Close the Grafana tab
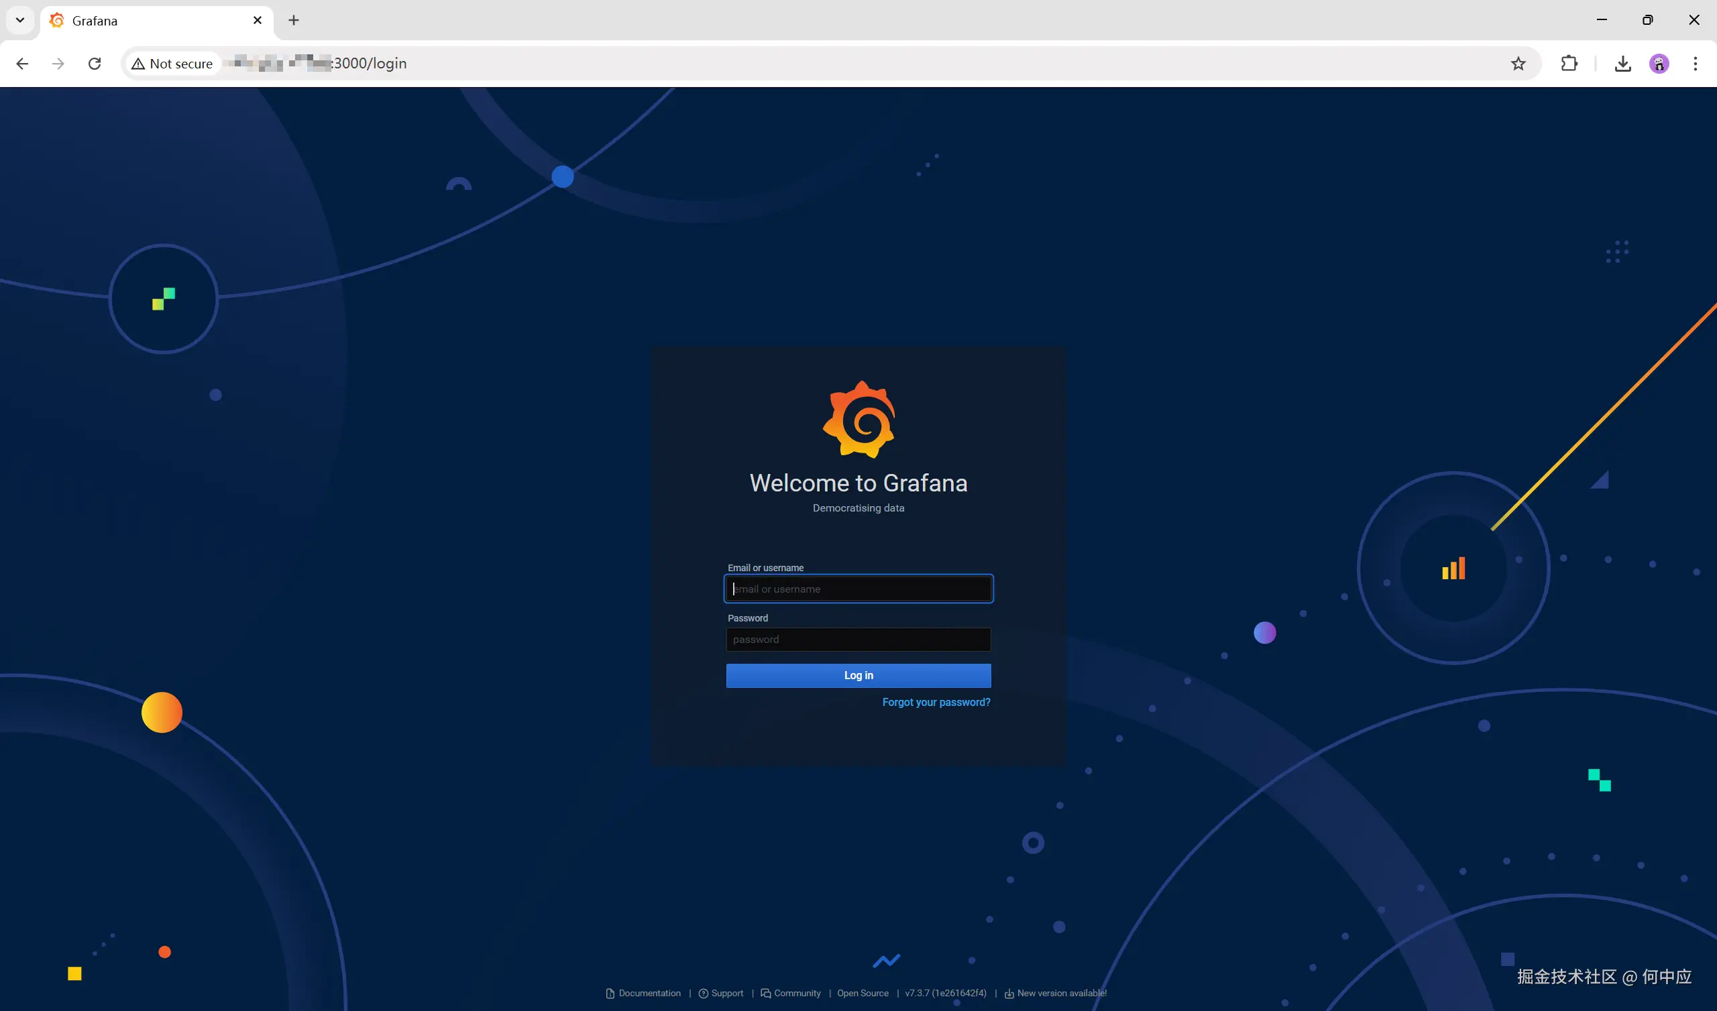Viewport: 1717px width, 1011px height. click(258, 20)
